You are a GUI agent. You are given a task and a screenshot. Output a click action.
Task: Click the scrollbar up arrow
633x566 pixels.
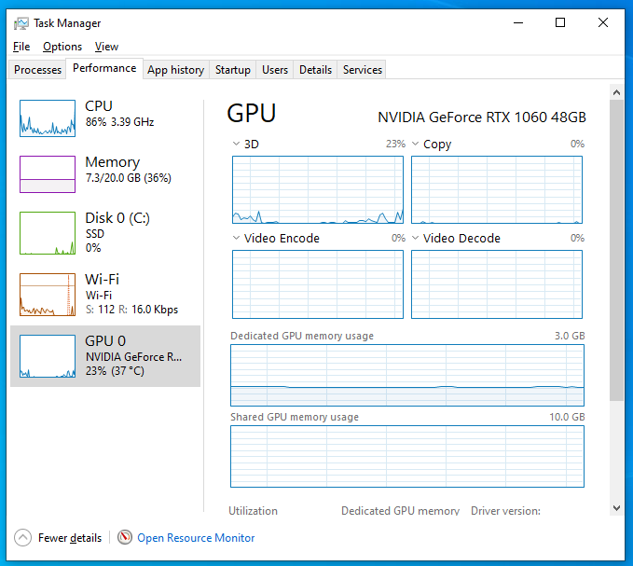(x=616, y=92)
